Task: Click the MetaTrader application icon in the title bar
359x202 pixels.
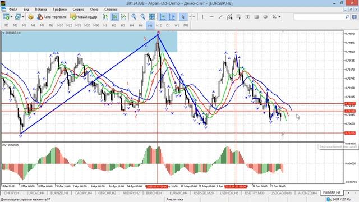Action: point(3,3)
